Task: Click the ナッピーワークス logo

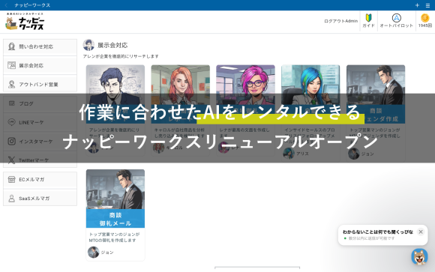Action: pyautogui.click(x=25, y=22)
